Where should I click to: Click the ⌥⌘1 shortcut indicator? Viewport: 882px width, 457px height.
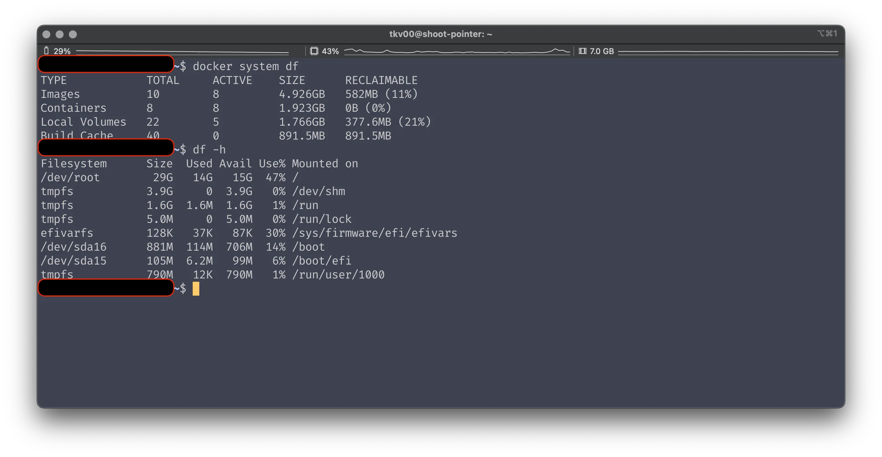(x=828, y=33)
